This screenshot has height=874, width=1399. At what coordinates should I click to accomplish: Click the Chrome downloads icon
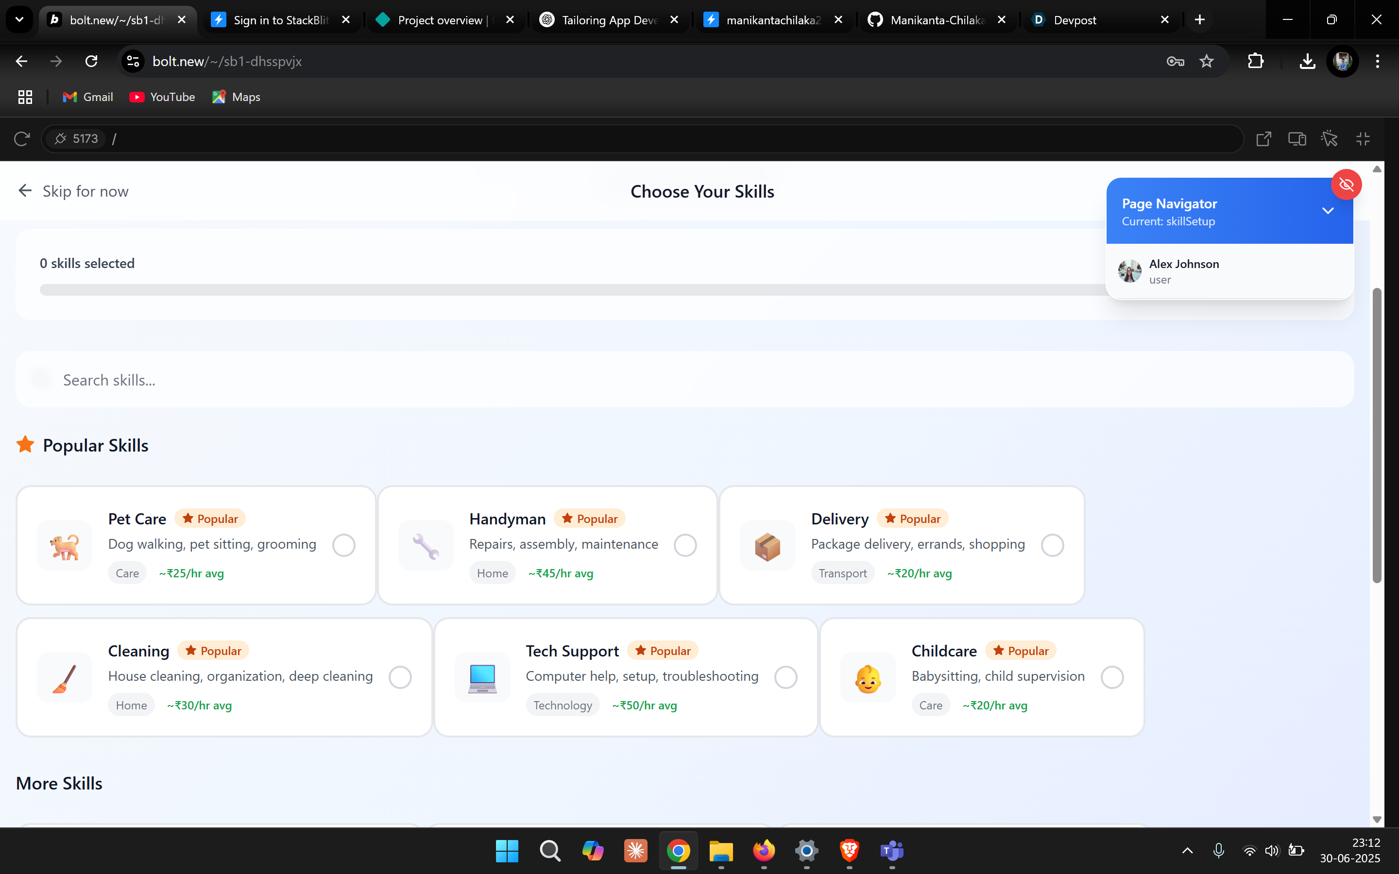point(1307,61)
